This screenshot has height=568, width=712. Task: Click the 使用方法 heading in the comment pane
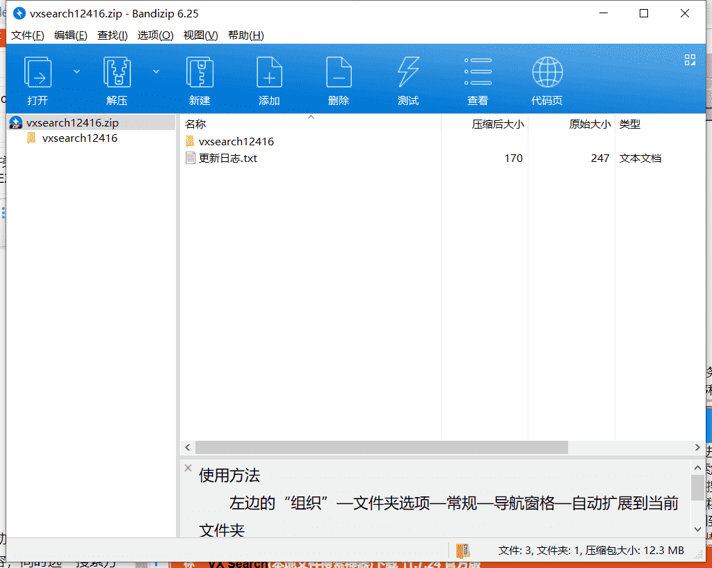229,476
